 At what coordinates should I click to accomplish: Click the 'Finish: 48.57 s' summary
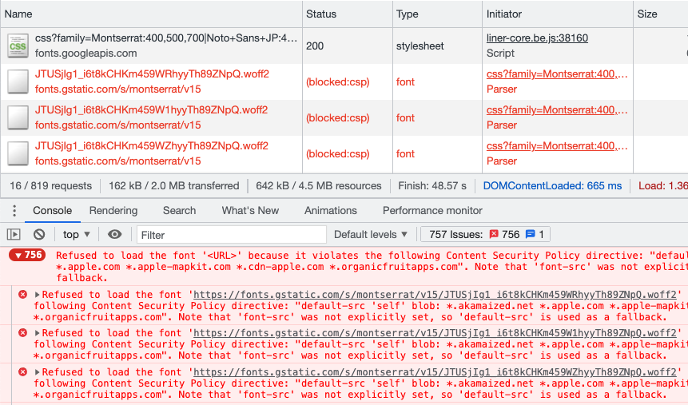[x=432, y=186]
